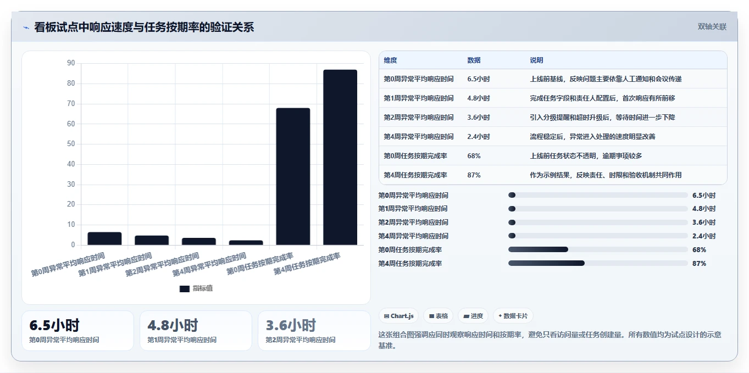749x373 pixels.
Task: Click the bar for 第2周异常平均响应时间
Action: [199, 241]
